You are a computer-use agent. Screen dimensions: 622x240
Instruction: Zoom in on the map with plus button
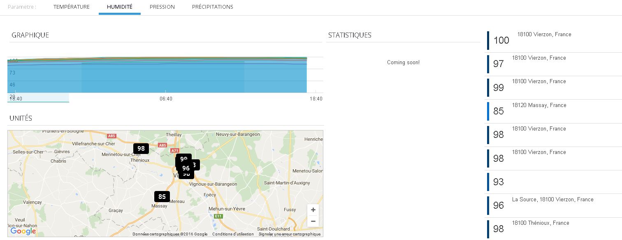point(313,210)
